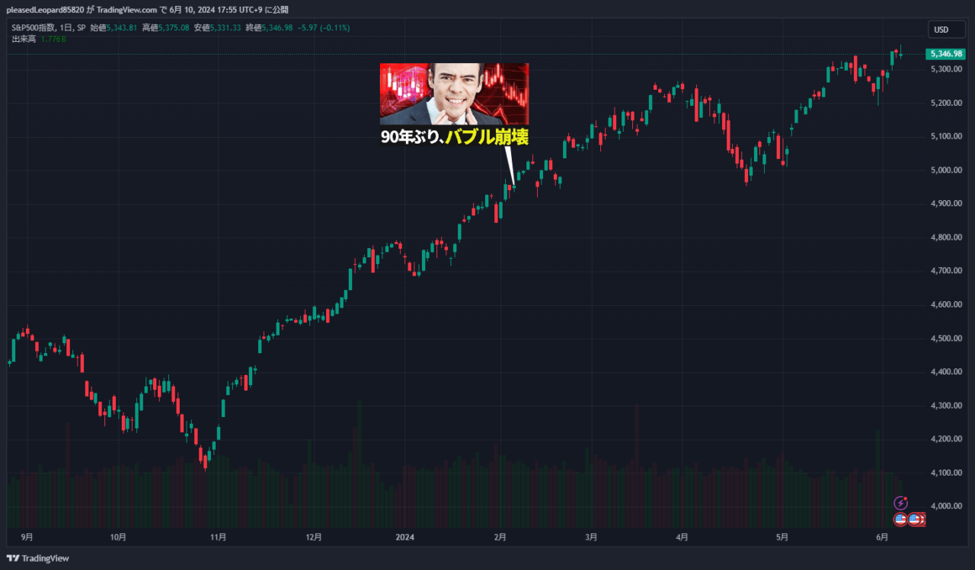The width and height of the screenshot is (975, 570).
Task: Click the 2024 label on the time axis
Action: [x=404, y=537]
